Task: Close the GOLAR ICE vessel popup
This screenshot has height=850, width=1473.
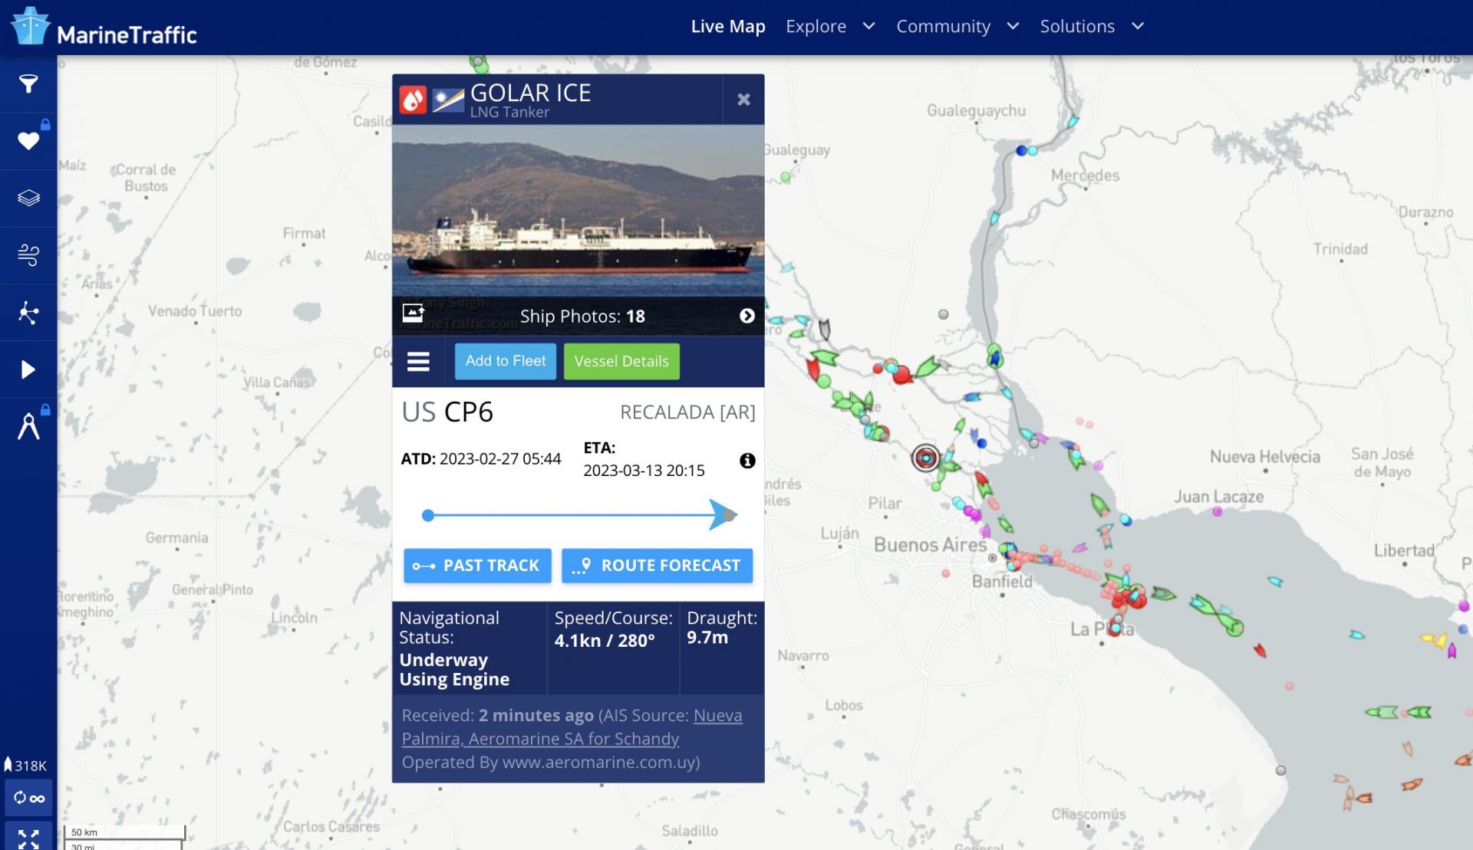Action: 743,100
